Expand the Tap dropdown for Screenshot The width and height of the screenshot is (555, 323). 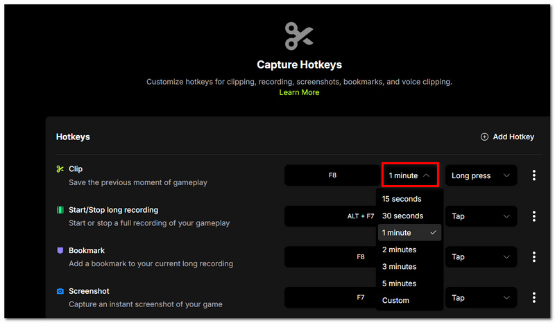pyautogui.click(x=481, y=297)
